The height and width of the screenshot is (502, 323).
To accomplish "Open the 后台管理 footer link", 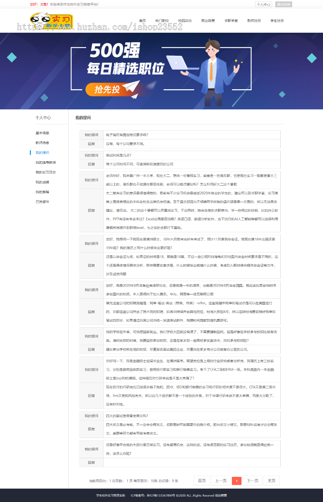I will point(221,496).
